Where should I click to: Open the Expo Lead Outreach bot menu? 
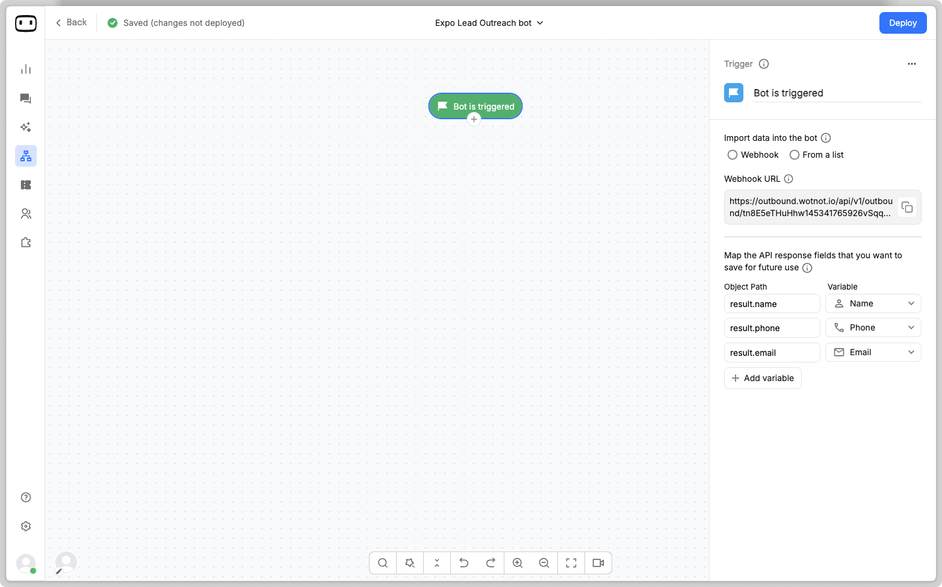[489, 23]
